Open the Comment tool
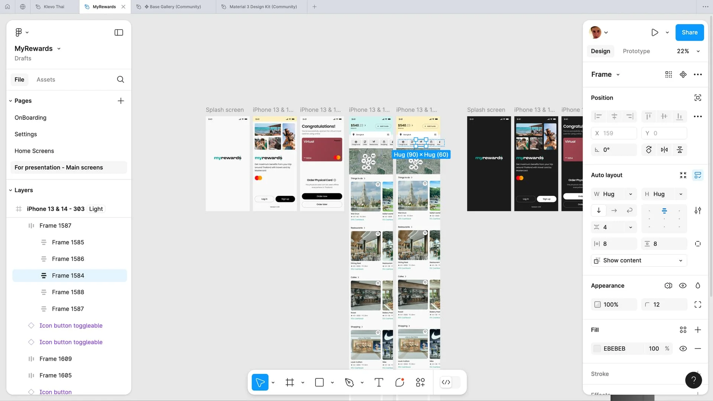The width and height of the screenshot is (713, 401). (x=400, y=382)
